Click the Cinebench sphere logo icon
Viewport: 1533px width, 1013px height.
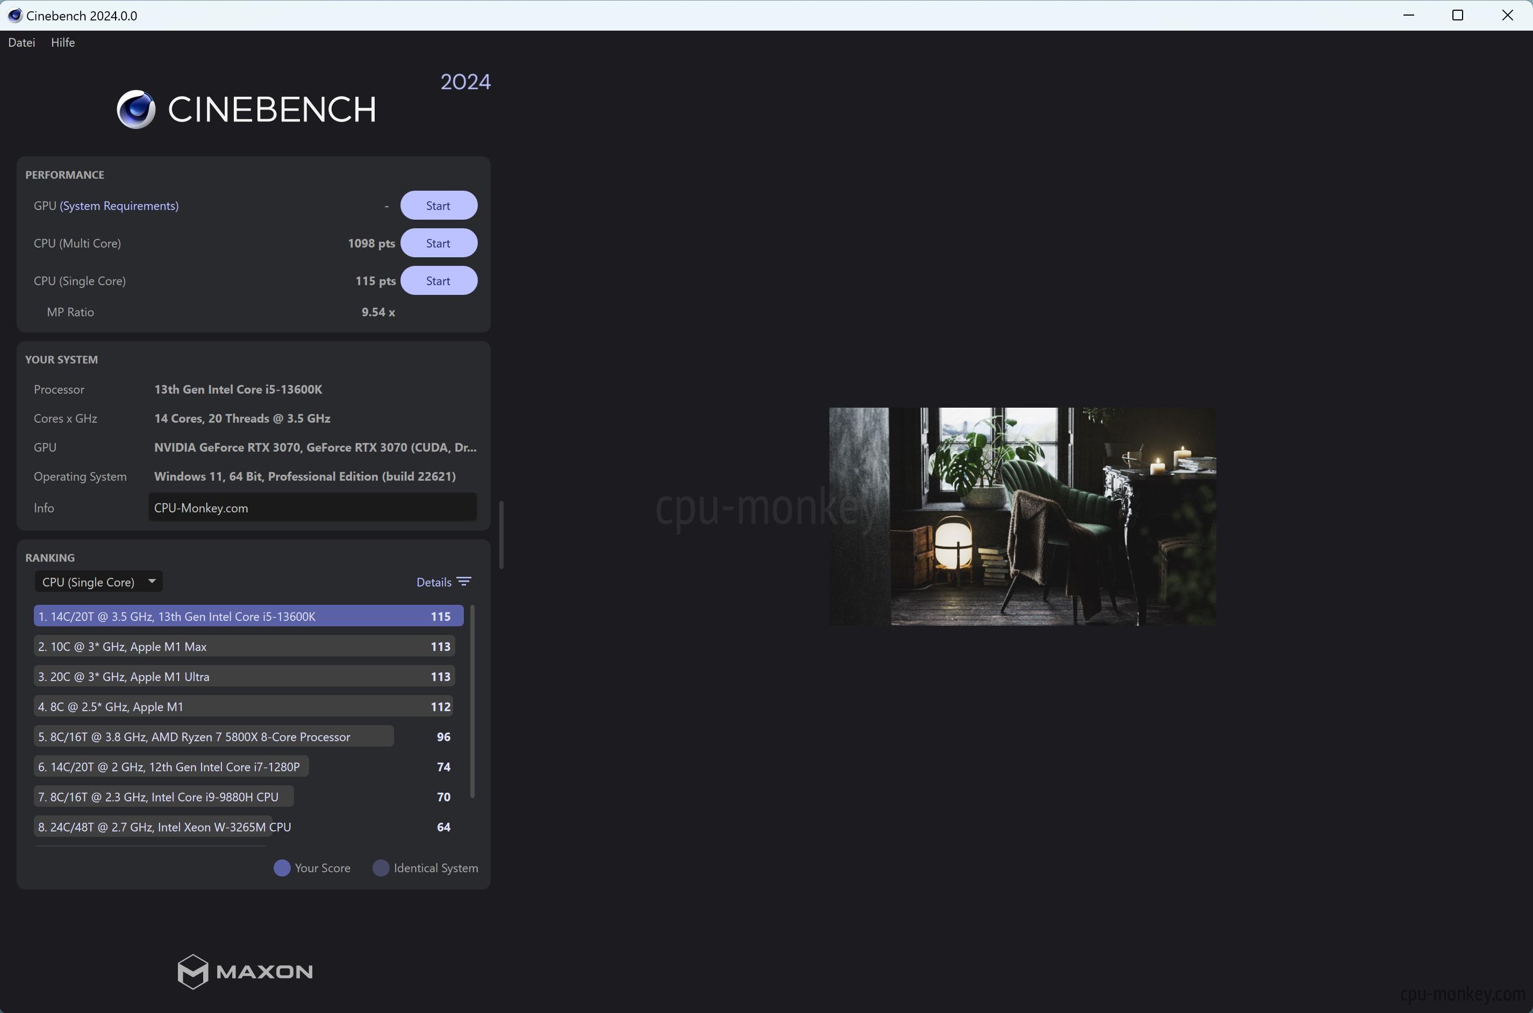[136, 109]
